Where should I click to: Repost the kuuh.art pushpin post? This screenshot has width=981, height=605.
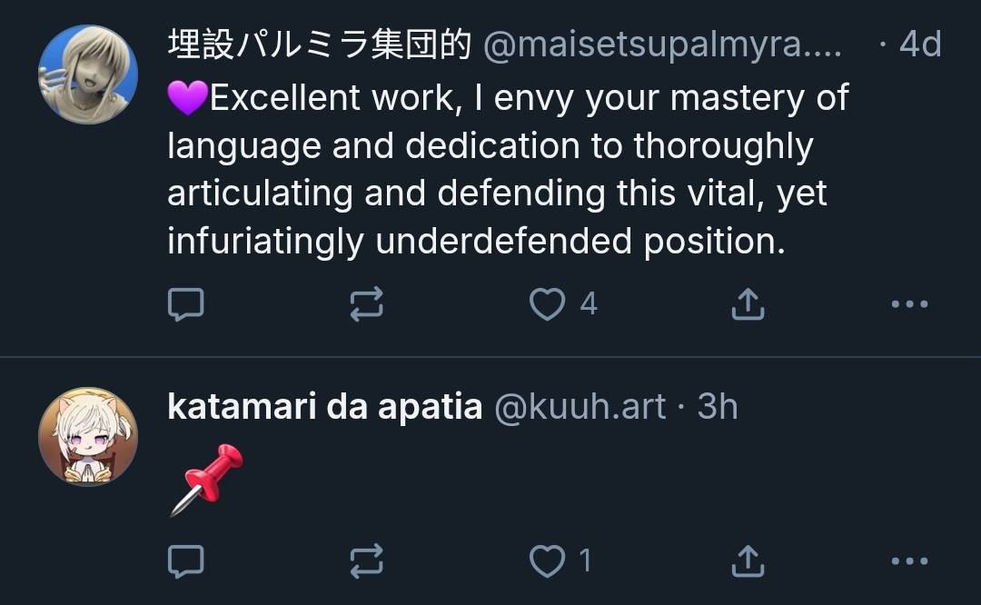pyautogui.click(x=367, y=561)
